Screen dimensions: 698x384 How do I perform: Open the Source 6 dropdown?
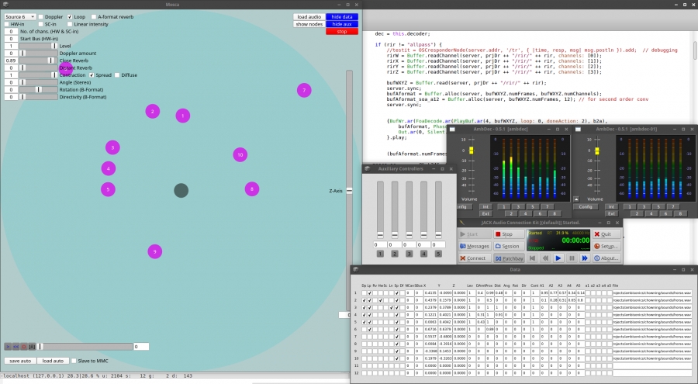[x=20, y=17]
